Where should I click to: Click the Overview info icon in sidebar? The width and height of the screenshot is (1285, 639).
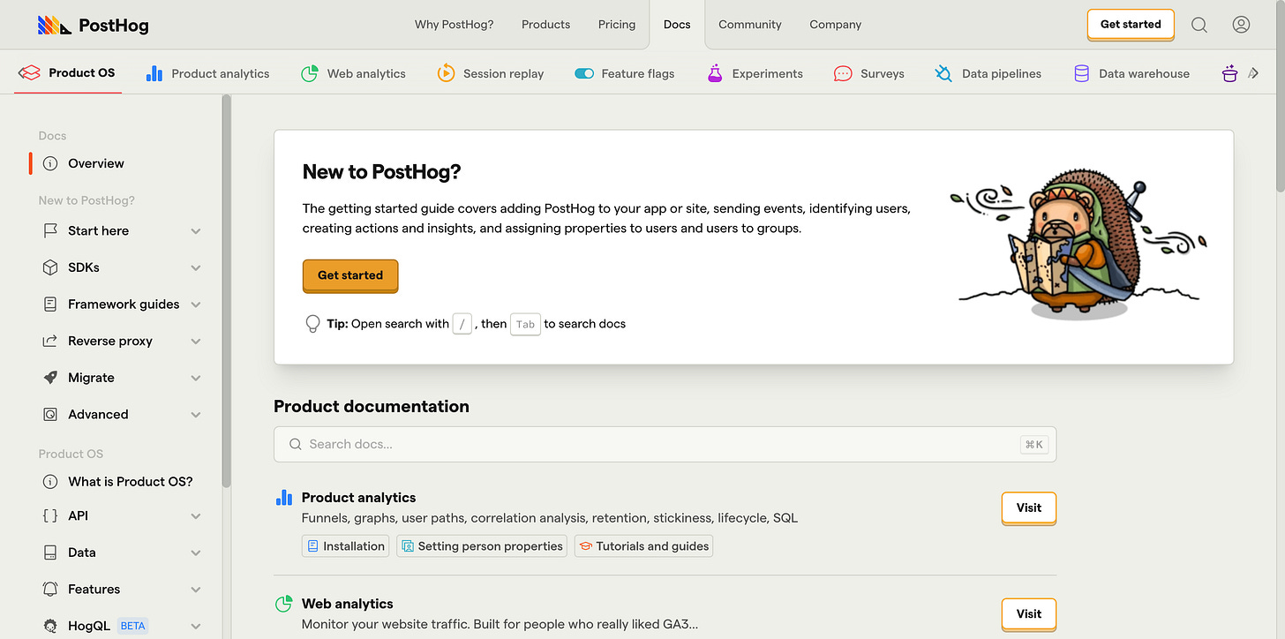point(50,163)
